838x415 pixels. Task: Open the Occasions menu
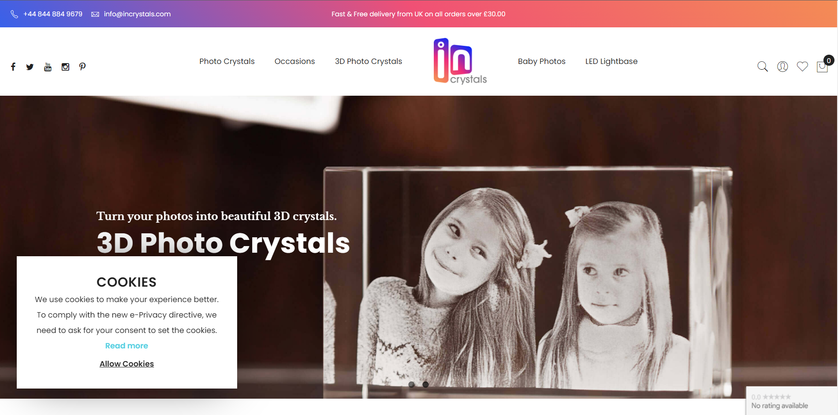point(295,61)
